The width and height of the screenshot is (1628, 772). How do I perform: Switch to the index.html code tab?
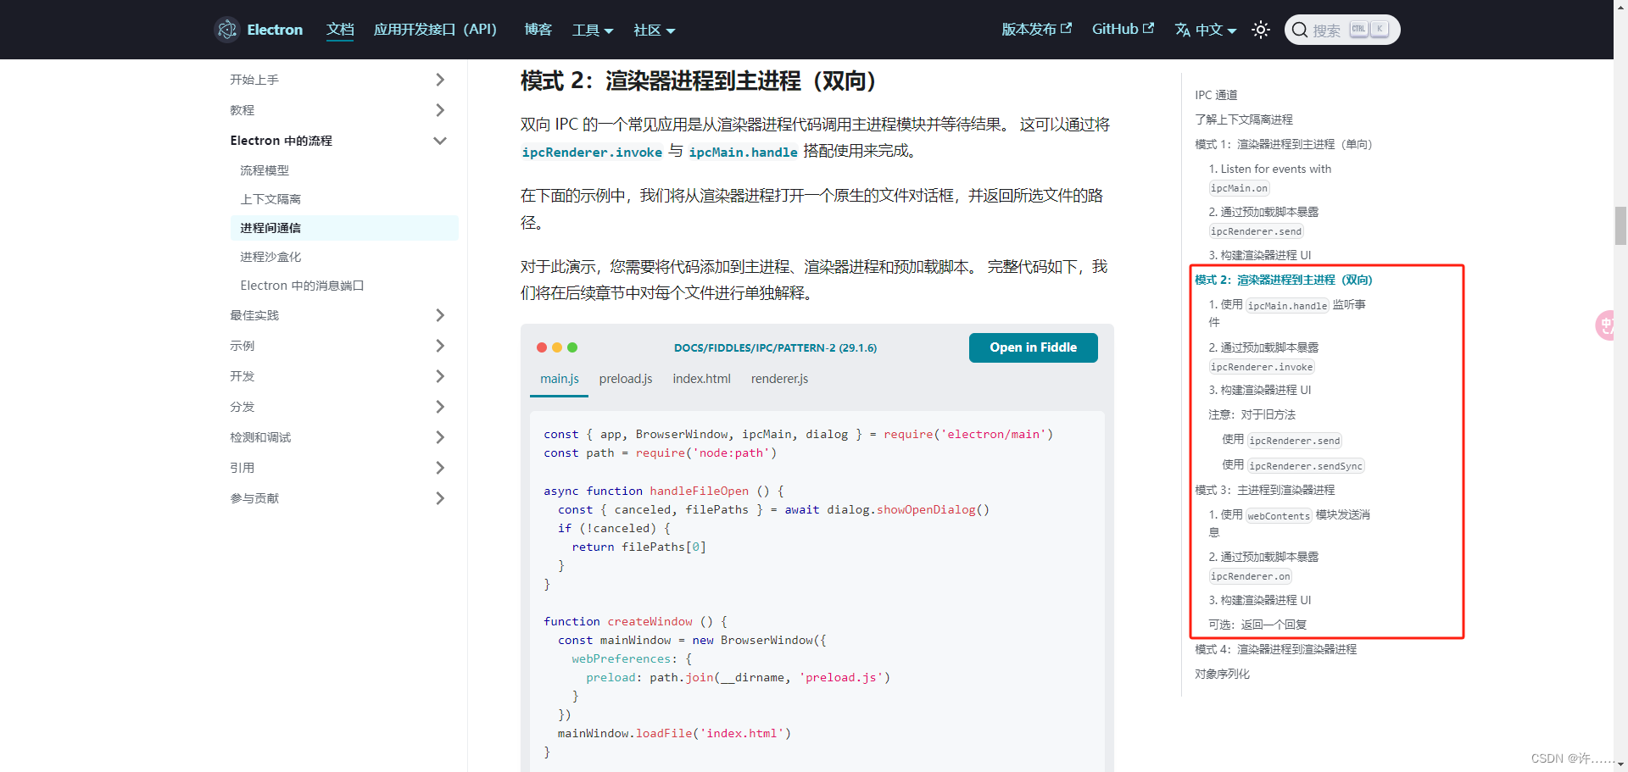click(701, 379)
